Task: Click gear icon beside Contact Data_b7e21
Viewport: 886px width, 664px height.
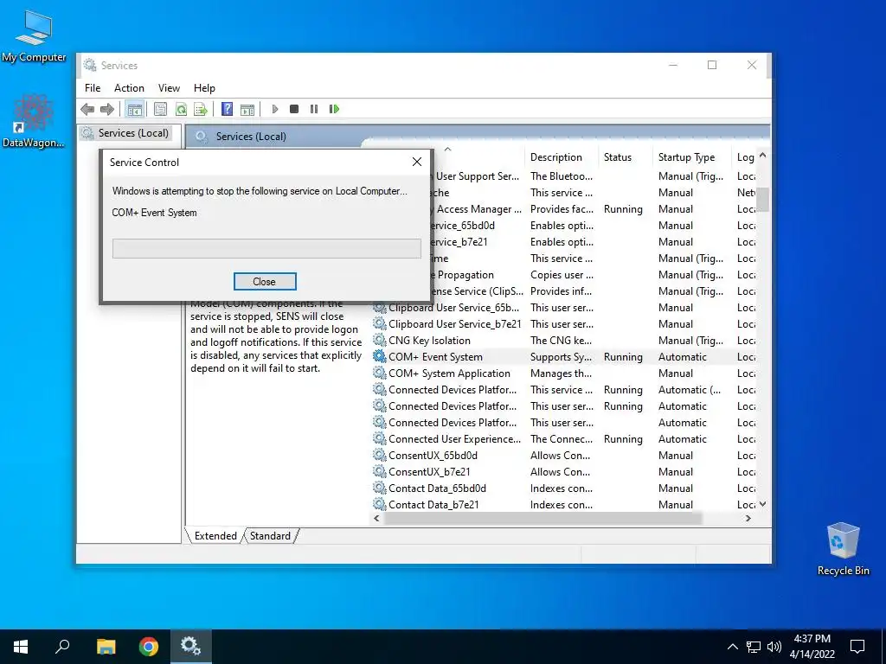Action: 379,504
